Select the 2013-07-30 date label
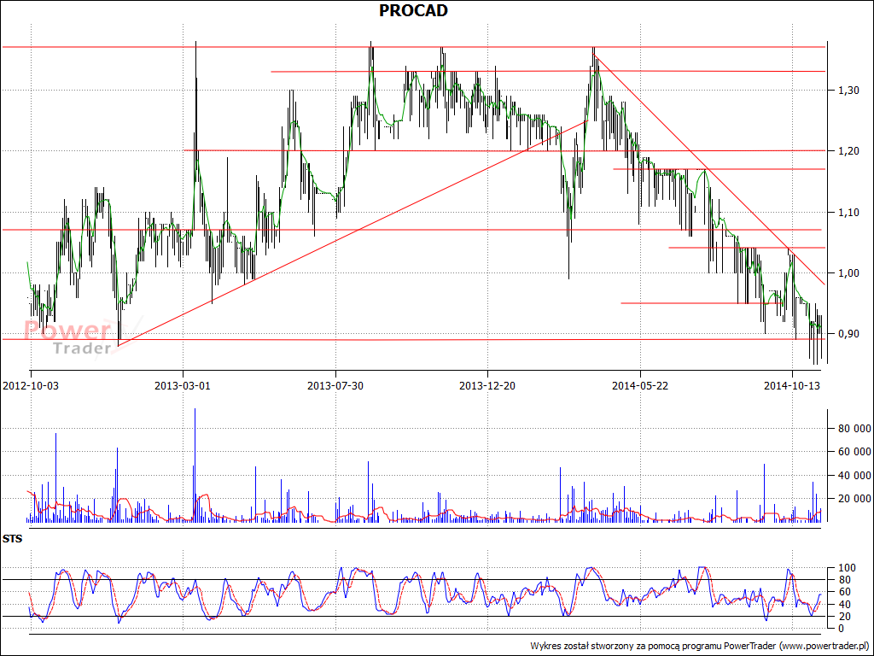The width and height of the screenshot is (874, 656). (335, 385)
